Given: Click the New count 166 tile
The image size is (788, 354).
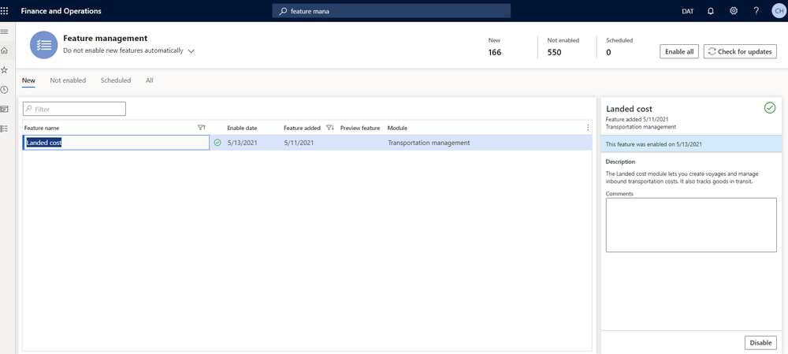Looking at the screenshot, I should (495, 47).
